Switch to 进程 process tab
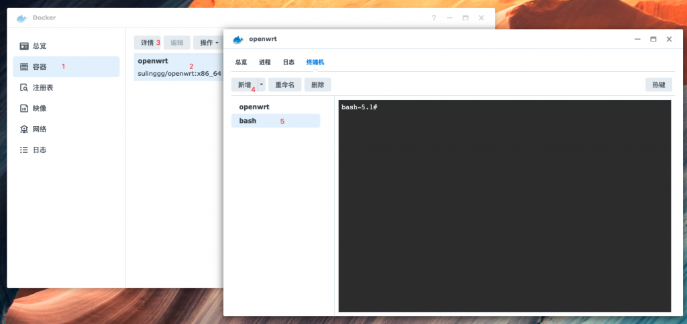This screenshot has width=687, height=324. (x=264, y=62)
